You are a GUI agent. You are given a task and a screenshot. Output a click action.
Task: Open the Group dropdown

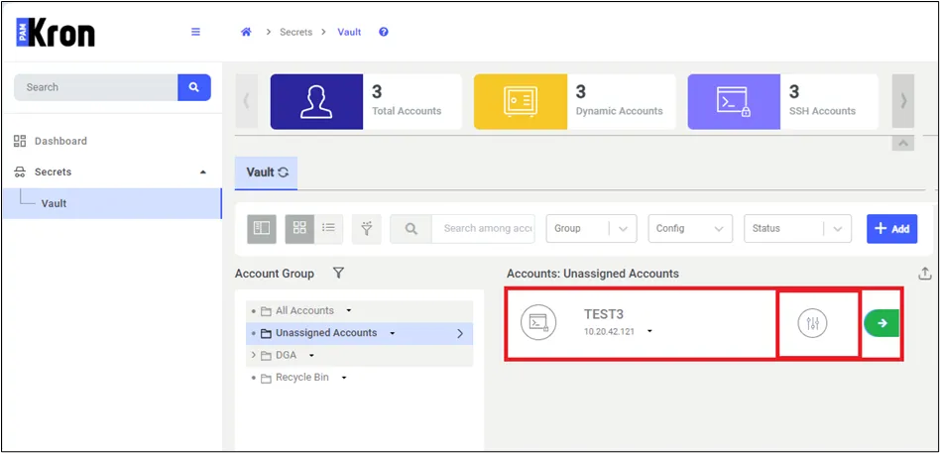[591, 228]
